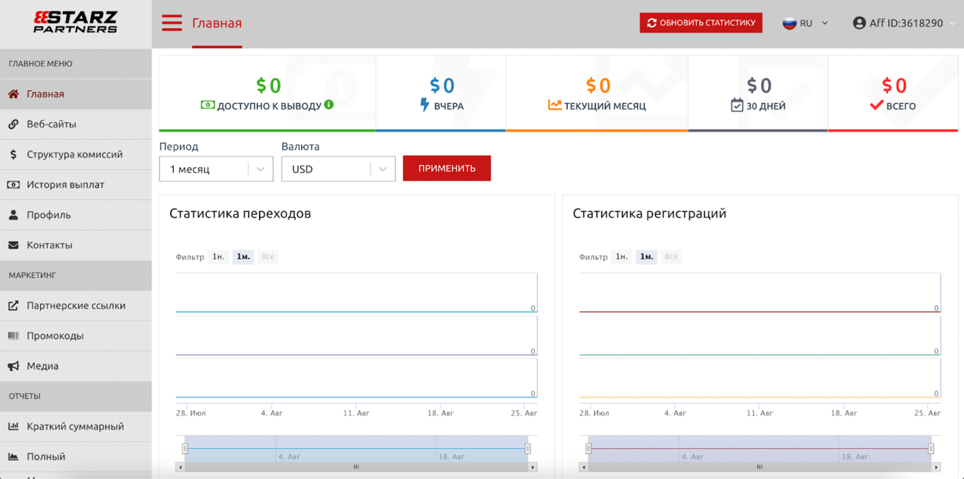This screenshot has width=964, height=479.
Task: Toggle 1н. filter in Статистика переходов chart
Action: [x=218, y=257]
